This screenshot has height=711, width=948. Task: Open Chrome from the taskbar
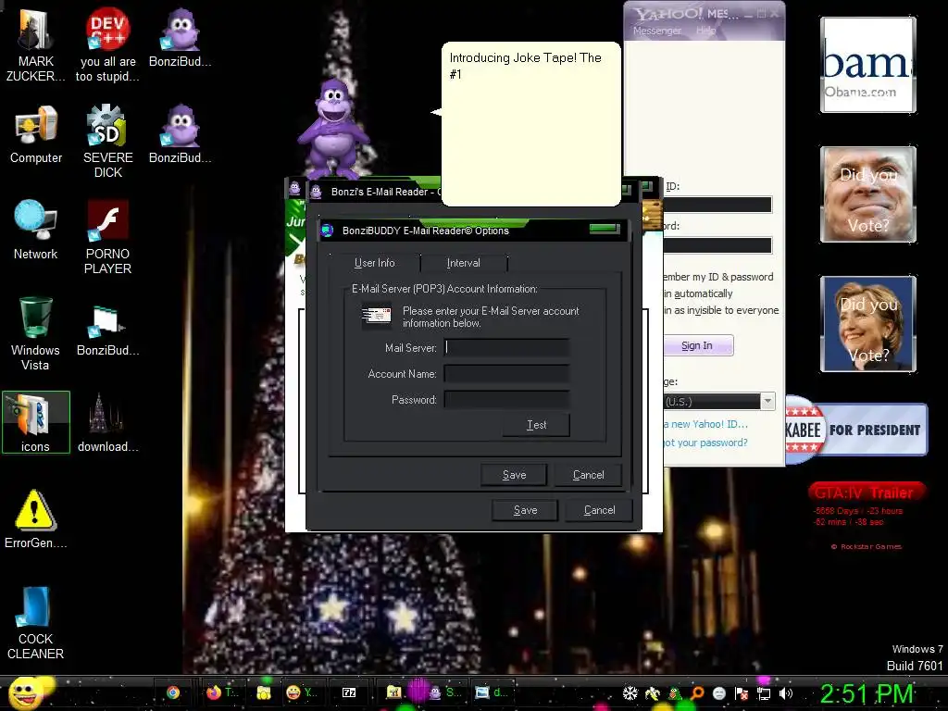click(173, 692)
